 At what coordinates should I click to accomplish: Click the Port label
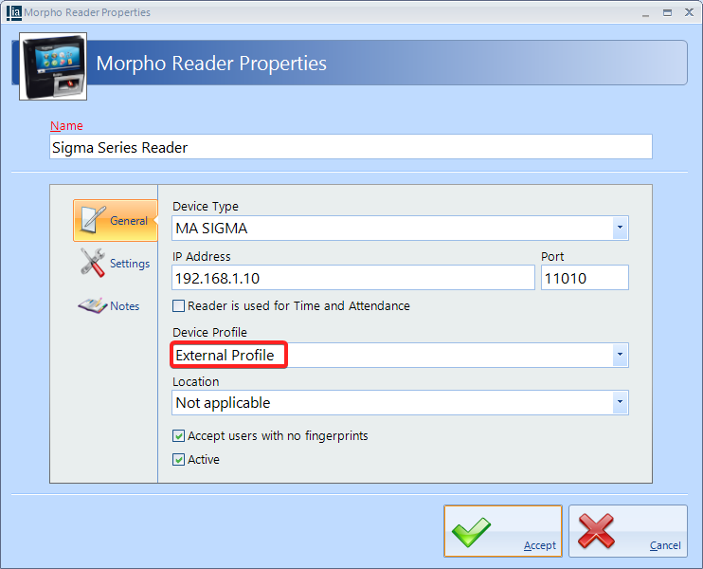click(552, 257)
